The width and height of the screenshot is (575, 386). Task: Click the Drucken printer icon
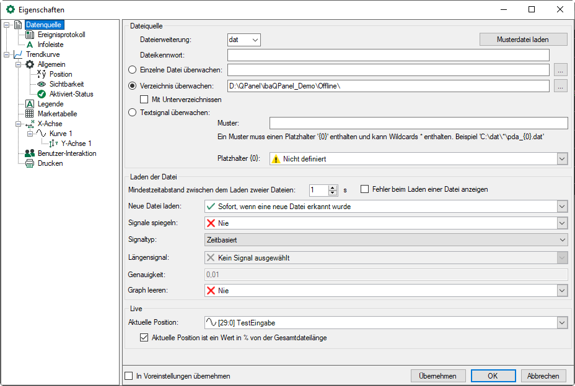(x=30, y=163)
